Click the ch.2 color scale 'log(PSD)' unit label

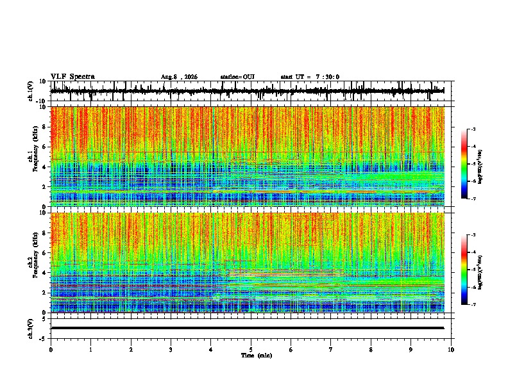coord(480,273)
